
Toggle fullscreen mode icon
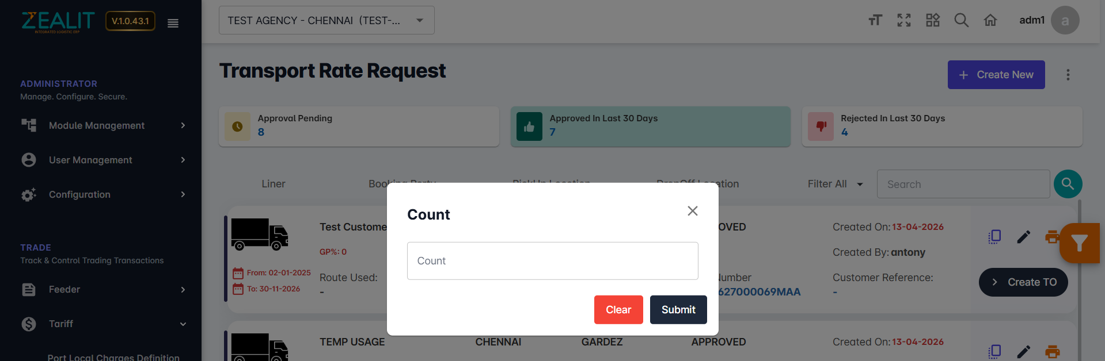904,21
